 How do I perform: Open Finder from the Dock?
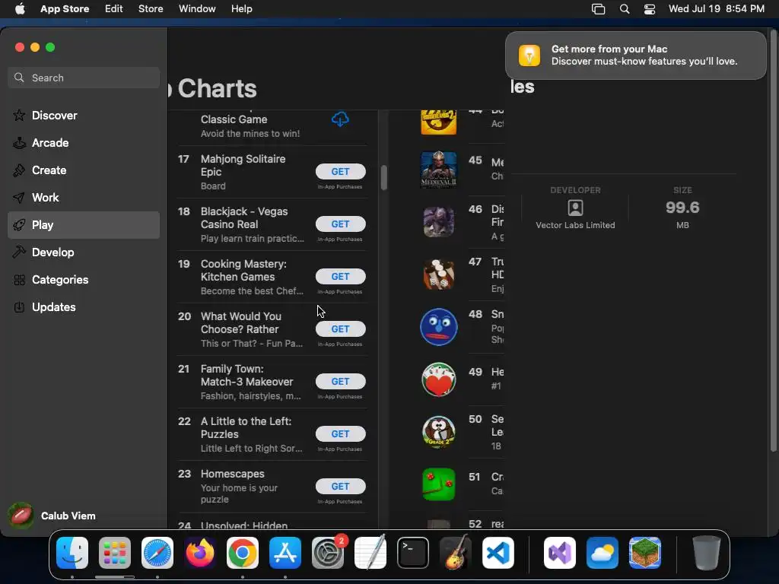pos(72,553)
